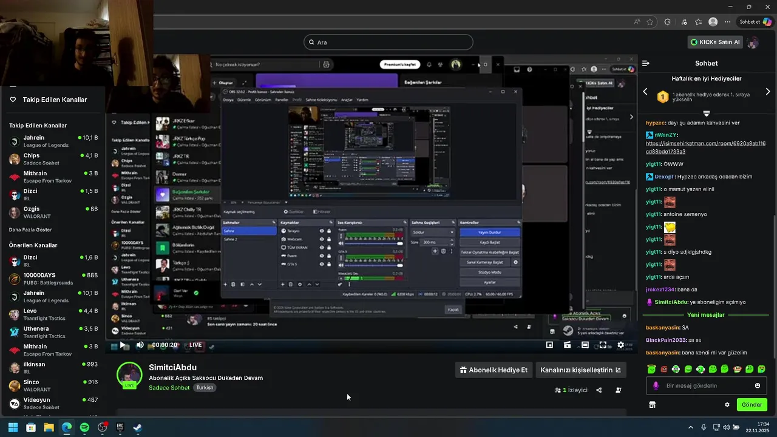Open the Sadece Sohbet category link
This screenshot has width=777, height=437.
coord(169,388)
